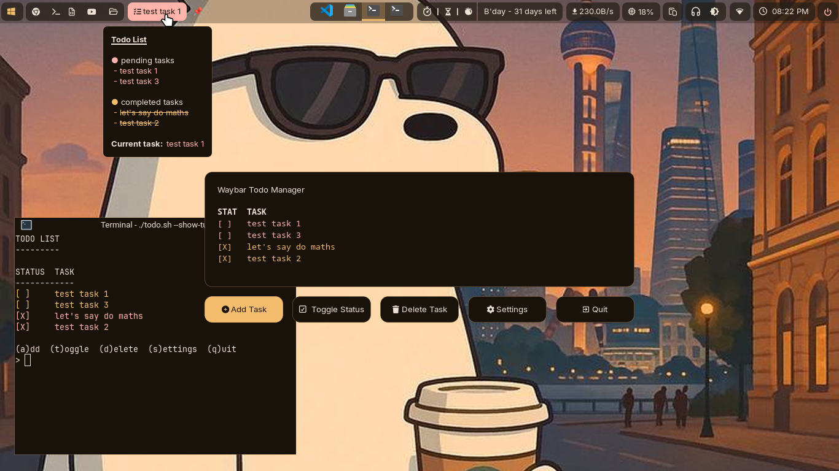Toggle the brightness/theme icon
This screenshot has width=839, height=471.
(714, 12)
